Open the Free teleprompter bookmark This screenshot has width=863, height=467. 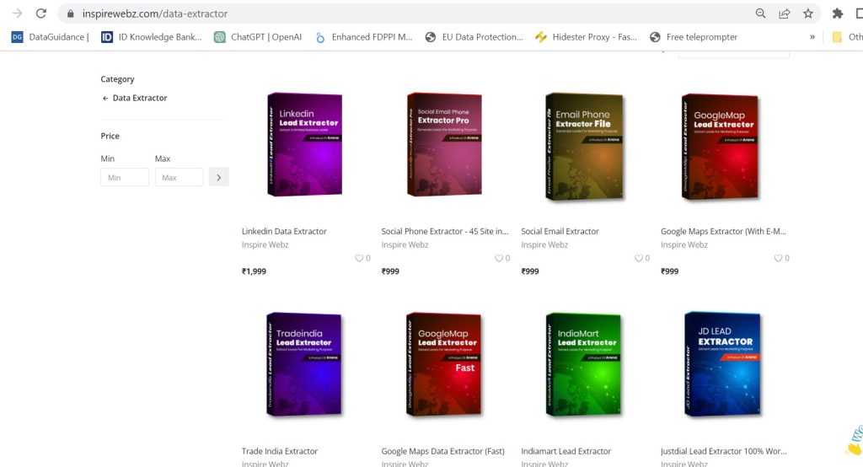pyautogui.click(x=694, y=37)
